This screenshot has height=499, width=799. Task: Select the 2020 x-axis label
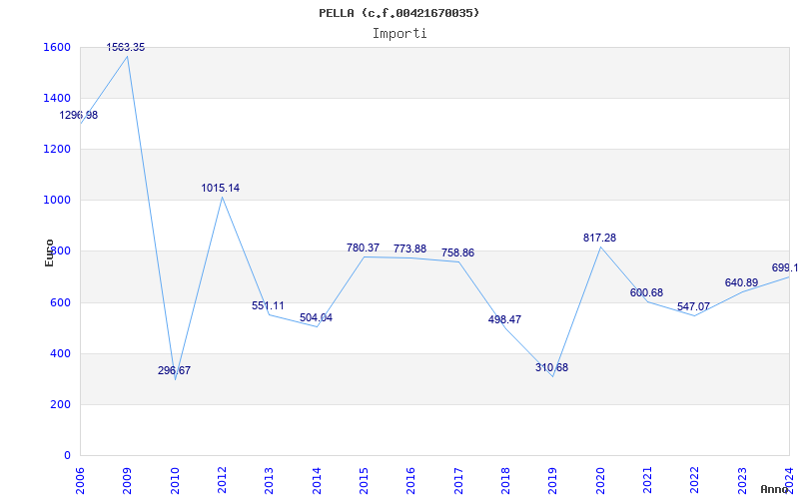pyautogui.click(x=600, y=480)
